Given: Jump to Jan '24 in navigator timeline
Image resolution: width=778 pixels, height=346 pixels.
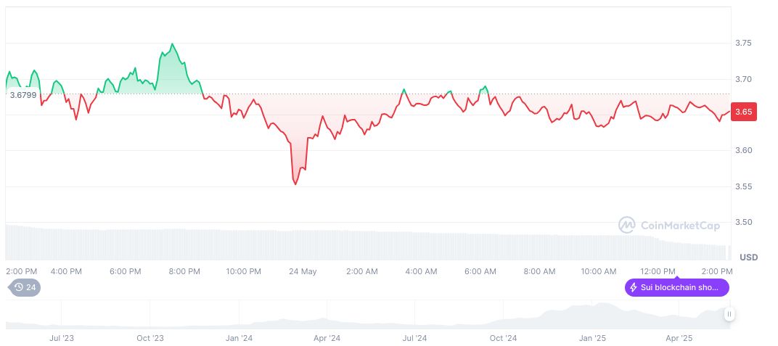Looking at the screenshot, I should point(239,338).
